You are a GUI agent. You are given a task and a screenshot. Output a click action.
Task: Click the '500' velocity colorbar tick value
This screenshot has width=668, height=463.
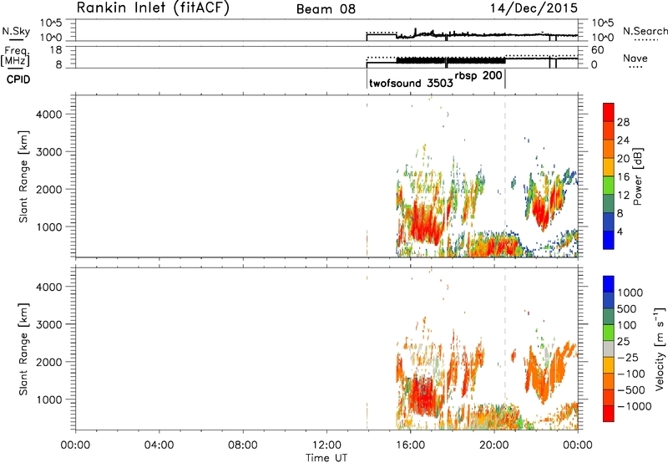tap(627, 308)
